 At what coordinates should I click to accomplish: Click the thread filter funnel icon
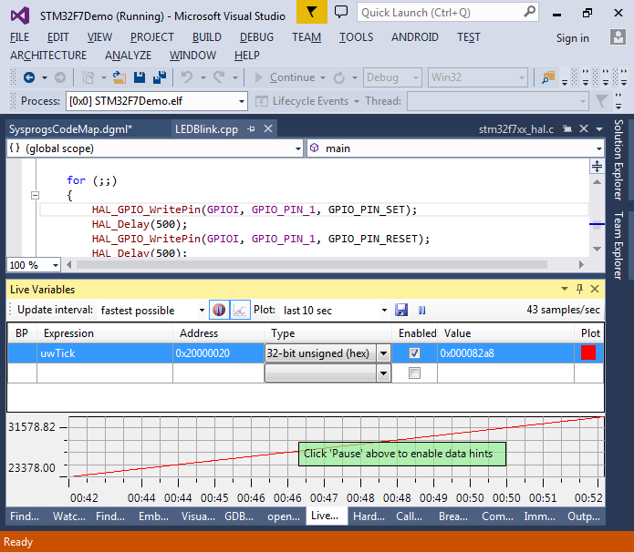[x=602, y=100]
